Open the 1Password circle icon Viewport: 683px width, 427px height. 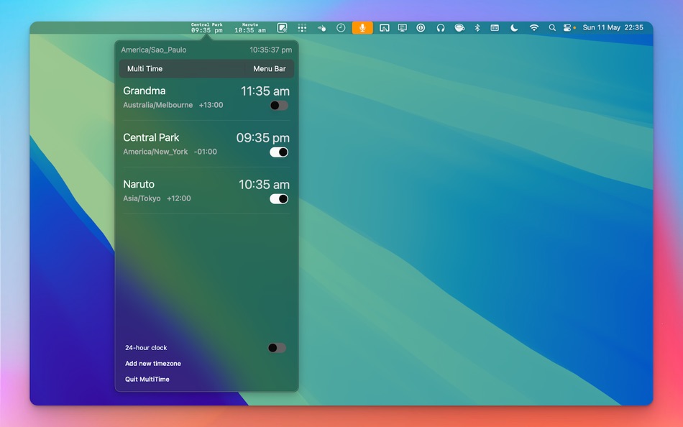coord(421,28)
